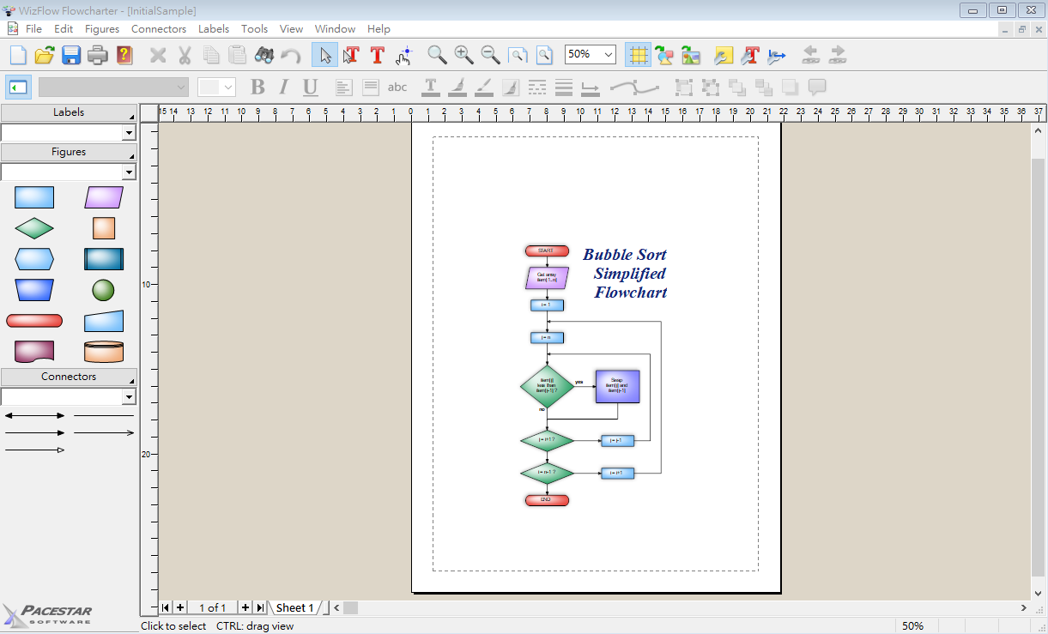
Task: Click the vertical scrollbar thumb
Action: coord(1038,366)
